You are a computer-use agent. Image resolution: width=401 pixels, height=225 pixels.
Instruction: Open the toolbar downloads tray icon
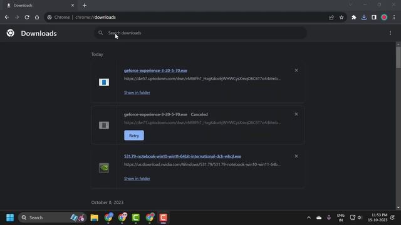(x=364, y=17)
